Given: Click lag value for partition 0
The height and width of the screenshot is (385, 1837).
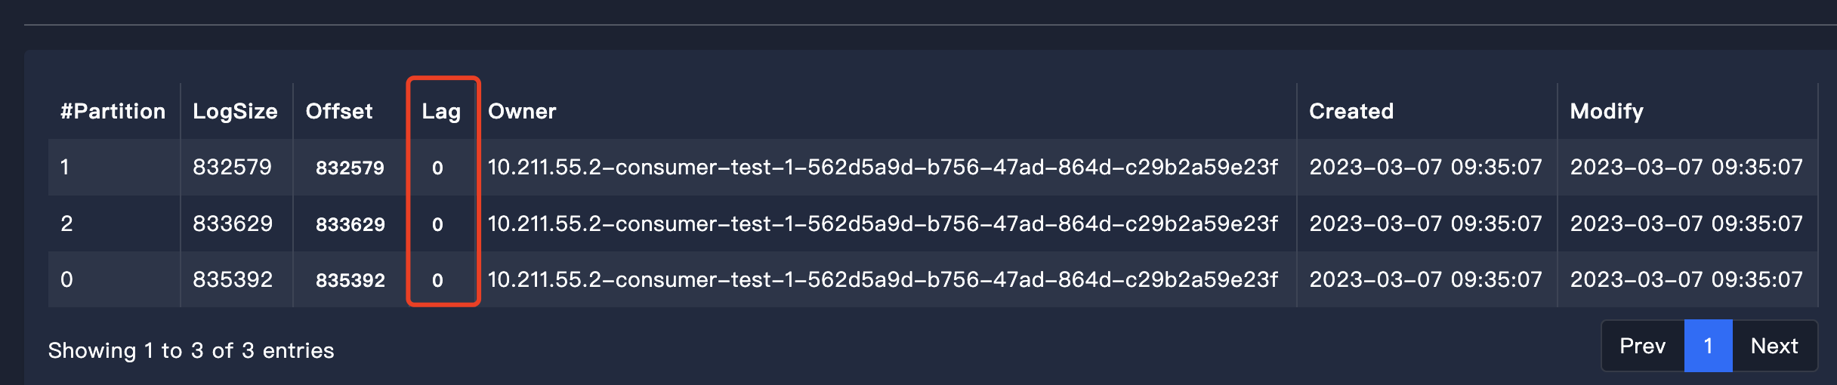Looking at the screenshot, I should point(437,280).
